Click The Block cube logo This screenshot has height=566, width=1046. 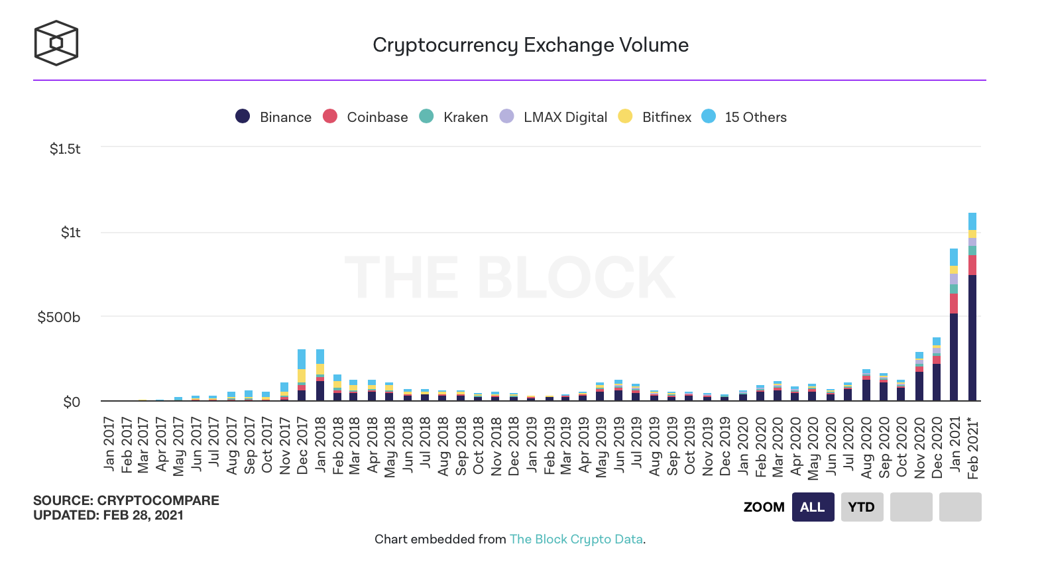(x=56, y=43)
